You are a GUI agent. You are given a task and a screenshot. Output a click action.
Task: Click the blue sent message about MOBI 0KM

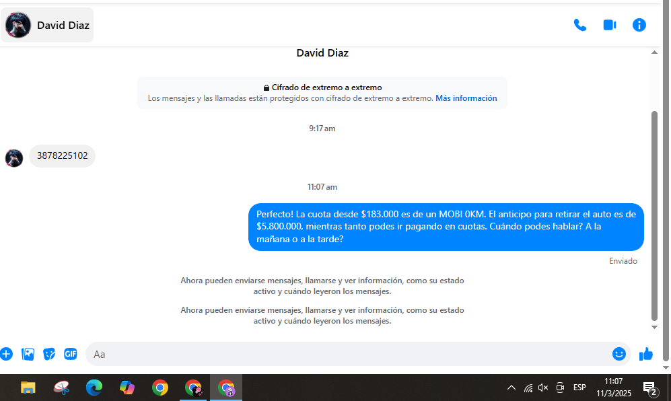coord(446,227)
